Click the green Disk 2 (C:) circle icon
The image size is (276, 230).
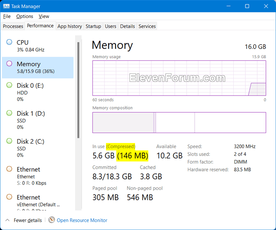pyautogui.click(x=9, y=141)
